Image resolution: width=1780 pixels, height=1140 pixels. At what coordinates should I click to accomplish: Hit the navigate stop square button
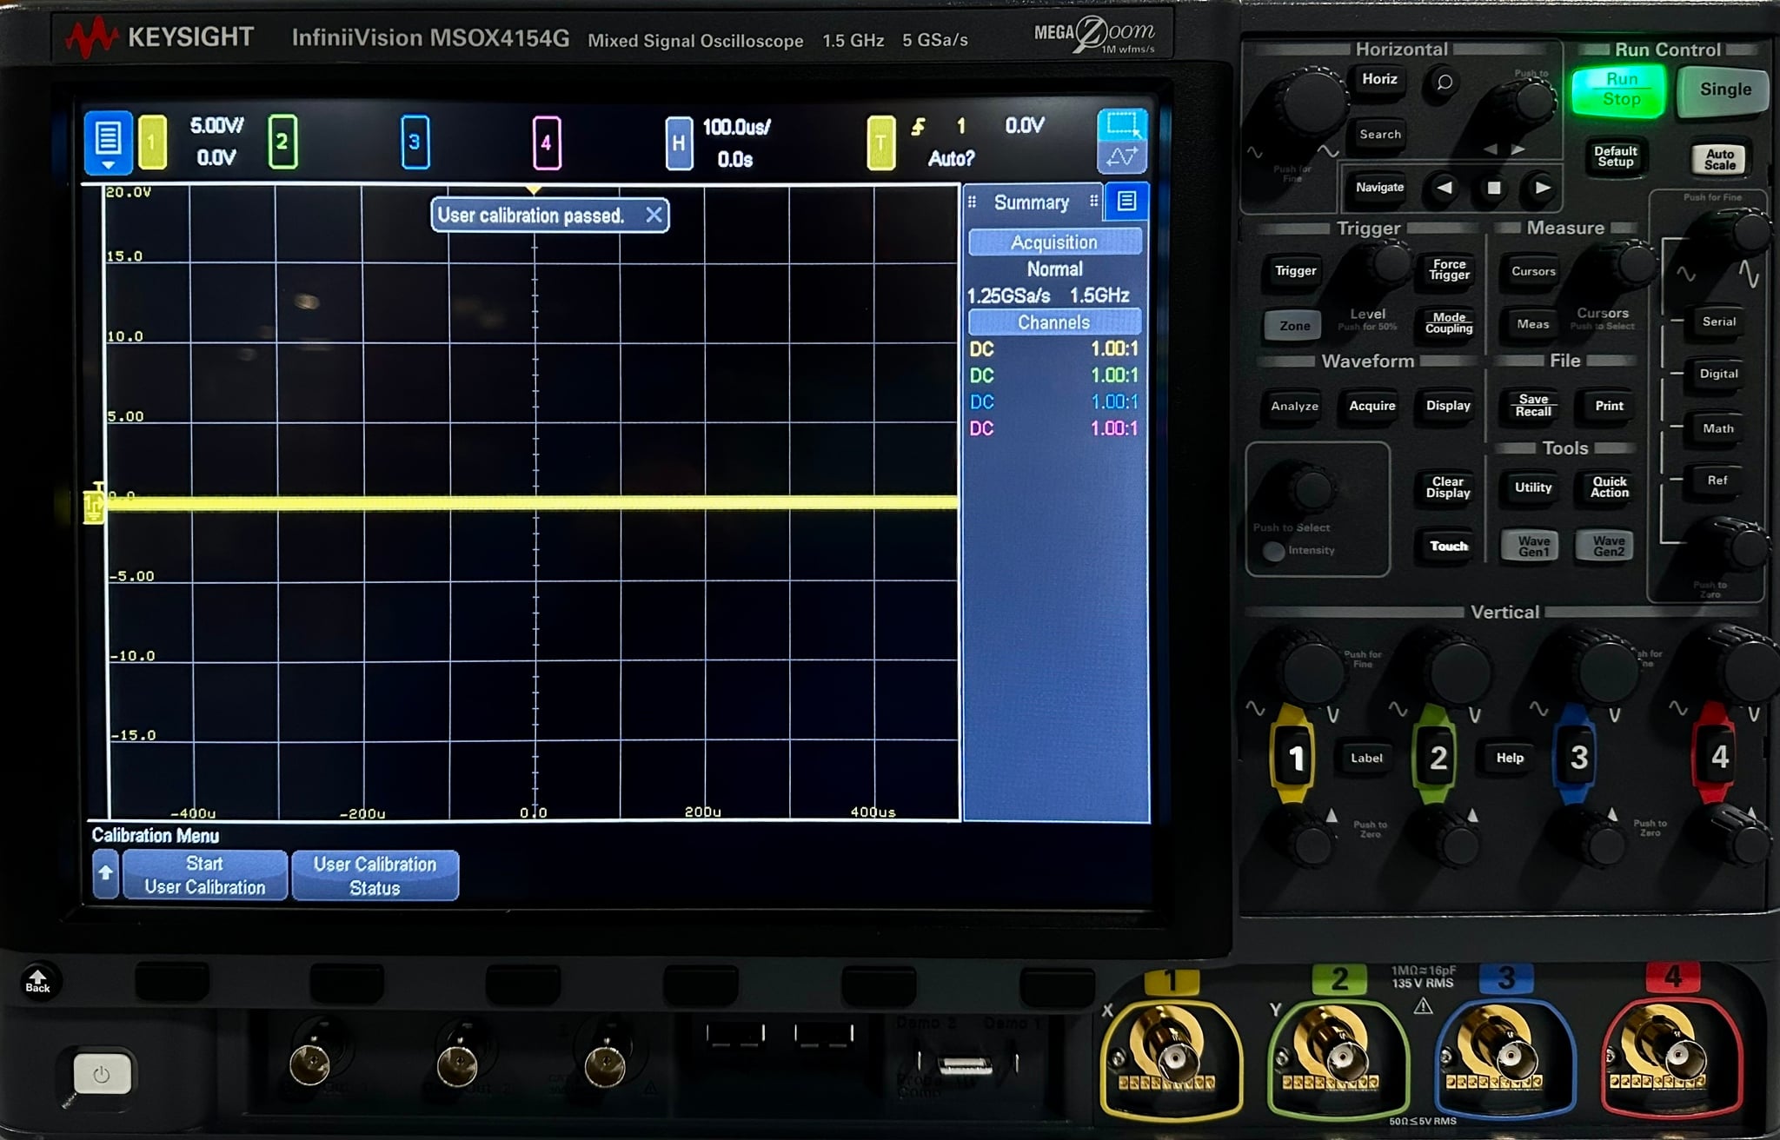click(x=1493, y=188)
